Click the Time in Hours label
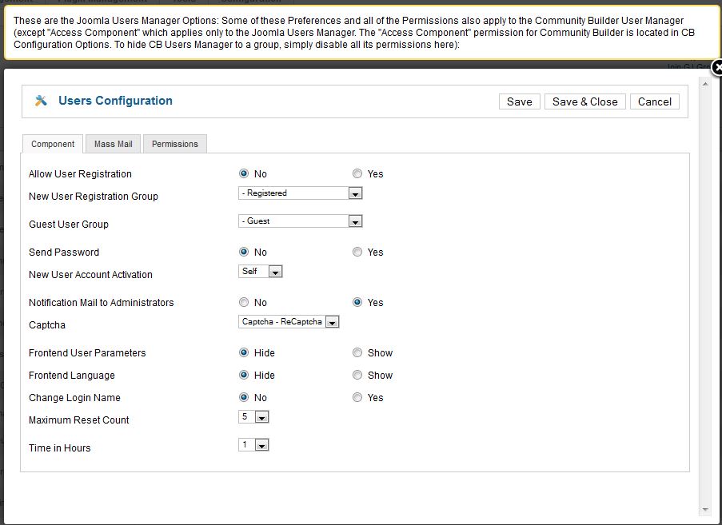Screen dimensions: 722x525 tap(59, 448)
